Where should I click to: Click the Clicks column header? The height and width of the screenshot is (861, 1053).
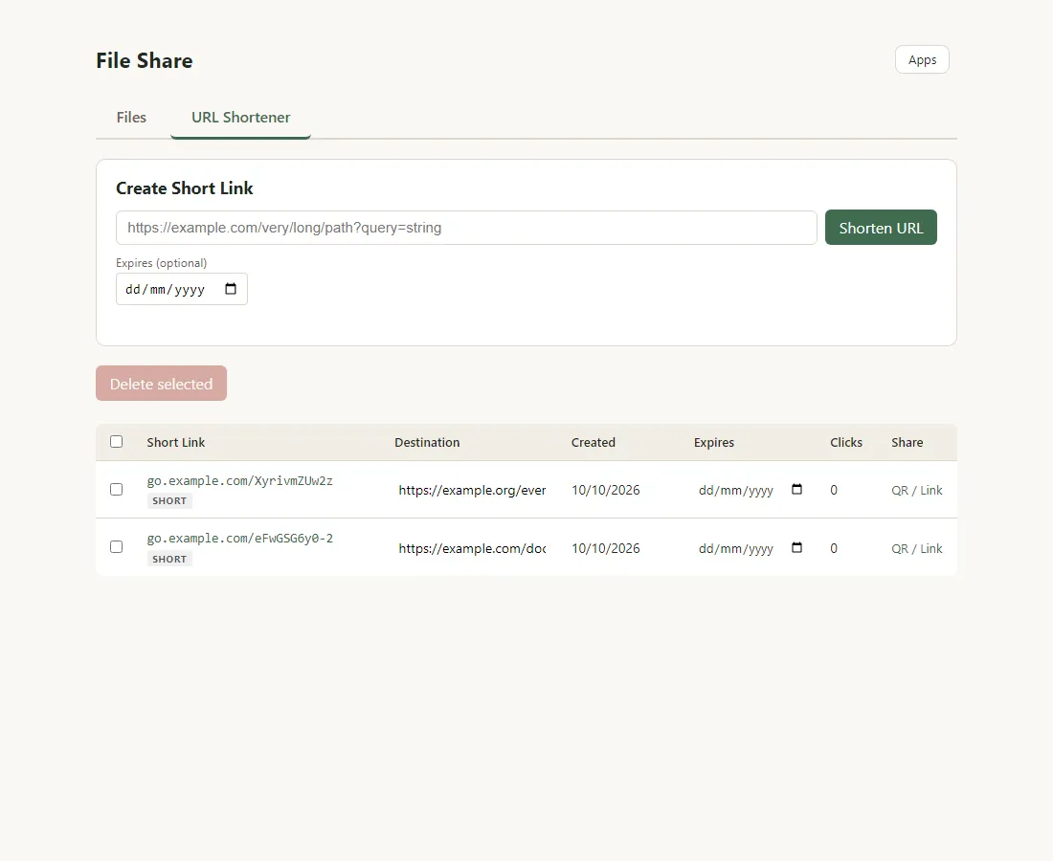[846, 442]
